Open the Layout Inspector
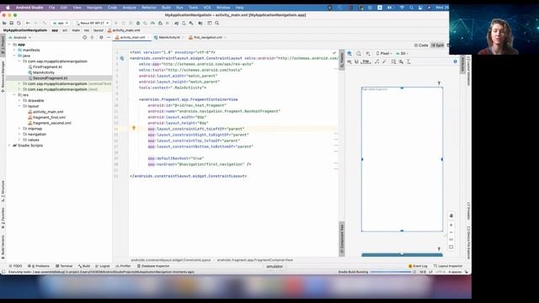Viewport: 539px width, 303px height. click(x=448, y=266)
